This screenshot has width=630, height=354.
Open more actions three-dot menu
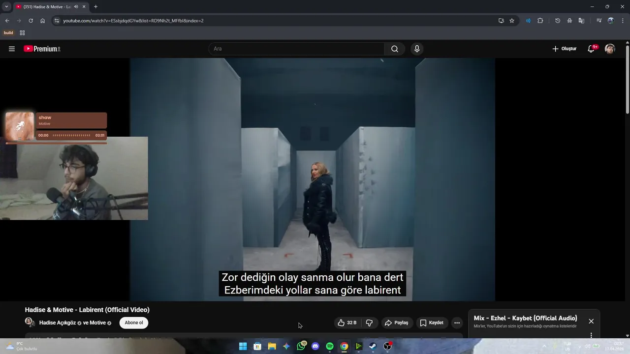click(x=457, y=323)
